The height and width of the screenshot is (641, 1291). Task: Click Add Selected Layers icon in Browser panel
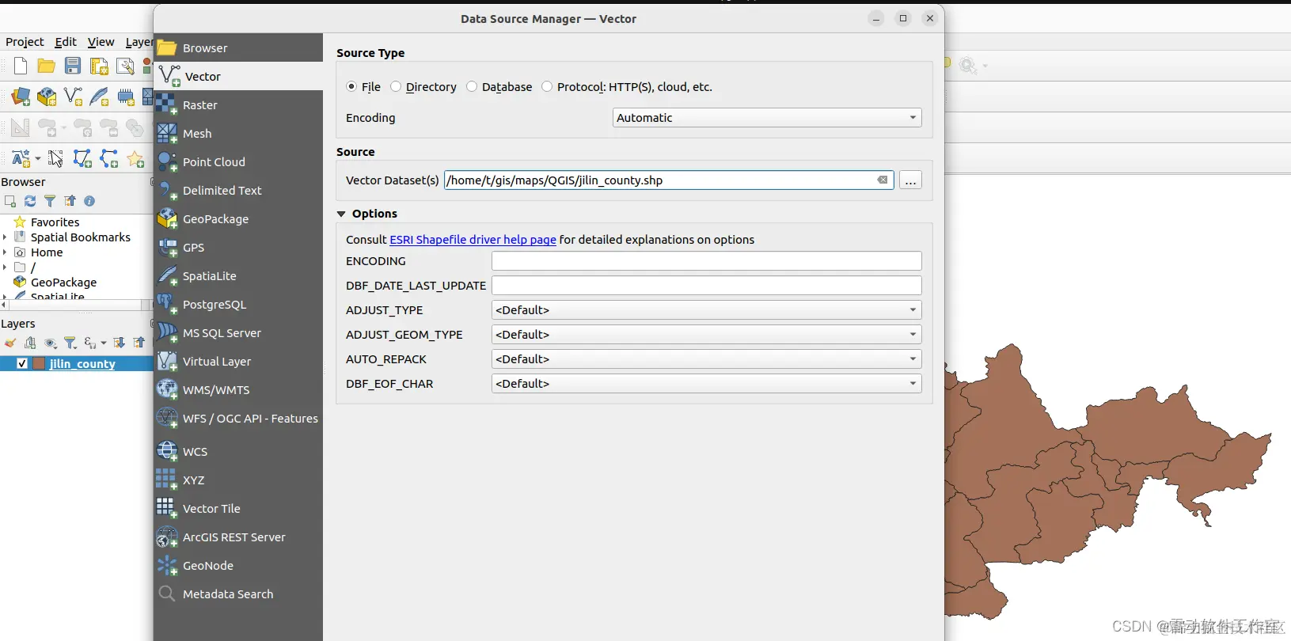click(10, 201)
